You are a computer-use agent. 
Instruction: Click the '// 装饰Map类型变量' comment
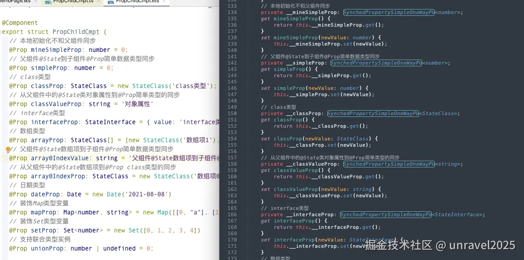(39, 203)
